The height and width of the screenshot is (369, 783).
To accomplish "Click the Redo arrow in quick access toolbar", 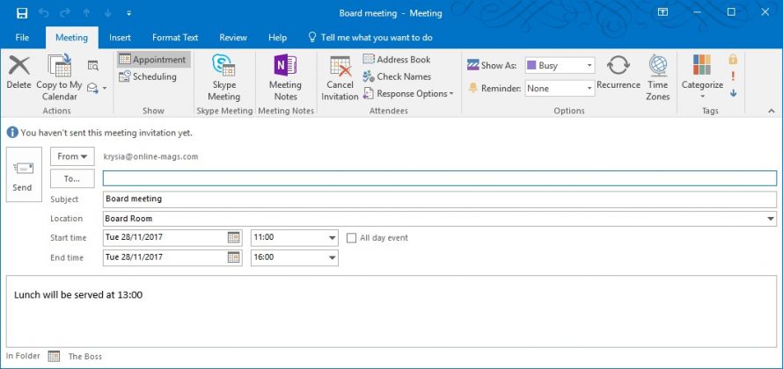I will point(65,13).
